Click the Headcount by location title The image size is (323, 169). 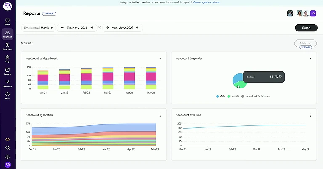(x=39, y=115)
